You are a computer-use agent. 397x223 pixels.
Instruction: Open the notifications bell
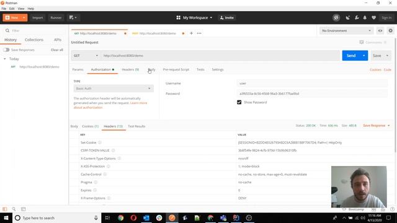coord(365,18)
